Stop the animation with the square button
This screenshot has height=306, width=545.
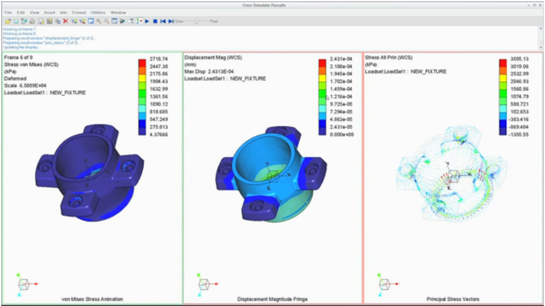pos(155,21)
